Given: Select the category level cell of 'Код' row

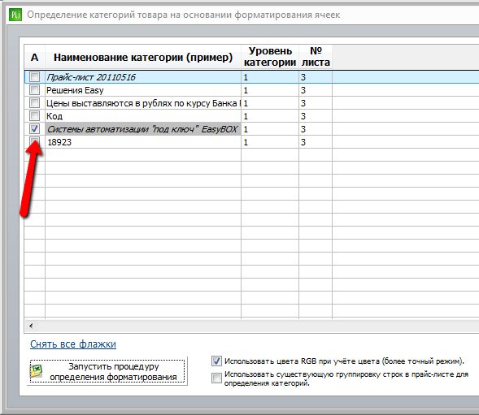Looking at the screenshot, I should [x=270, y=116].
